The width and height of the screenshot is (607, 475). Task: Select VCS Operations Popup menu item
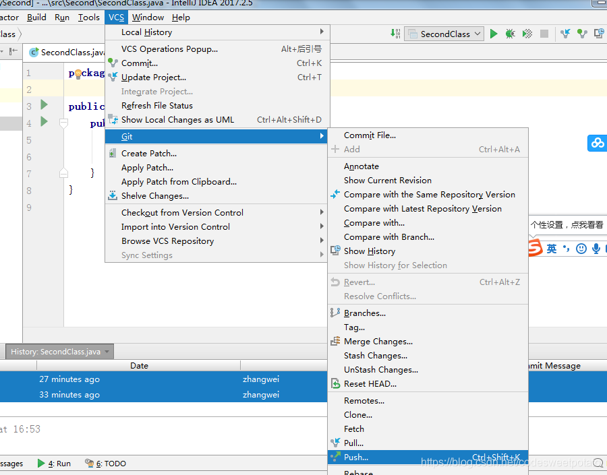tap(217, 49)
